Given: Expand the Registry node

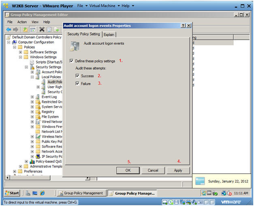Looking at the screenshot, I should (32, 112).
